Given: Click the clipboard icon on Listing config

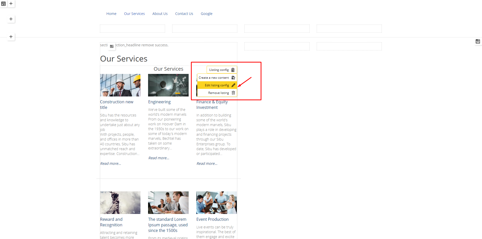Looking at the screenshot, I should [233, 70].
